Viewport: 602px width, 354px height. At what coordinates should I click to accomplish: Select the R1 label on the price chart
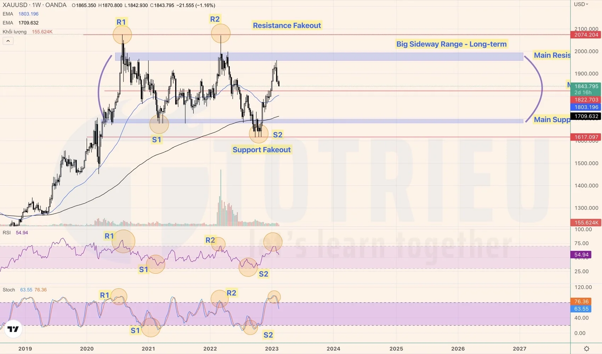(x=121, y=22)
